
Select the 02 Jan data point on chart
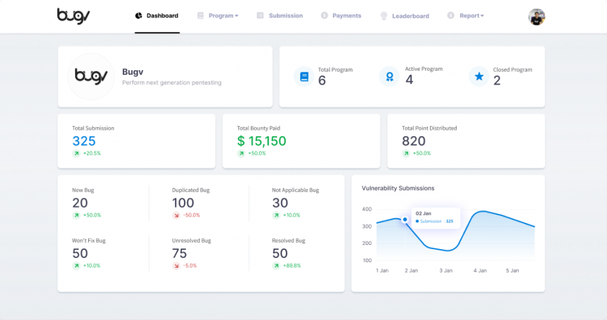coord(404,220)
